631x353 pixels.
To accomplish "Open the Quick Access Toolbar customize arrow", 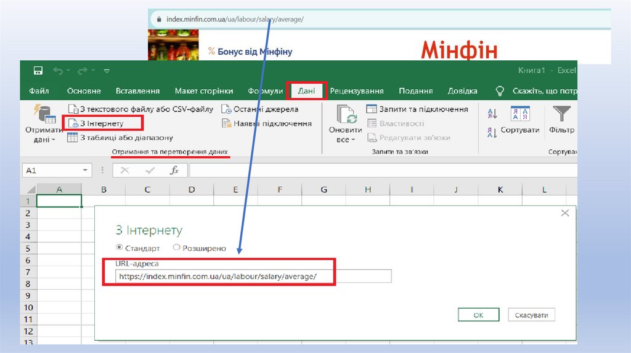I will tap(107, 71).
